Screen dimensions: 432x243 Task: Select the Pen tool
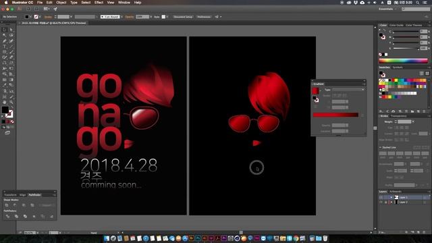(5, 40)
